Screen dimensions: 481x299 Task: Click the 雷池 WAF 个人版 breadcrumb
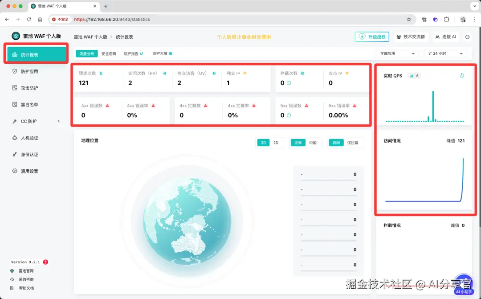pos(90,37)
